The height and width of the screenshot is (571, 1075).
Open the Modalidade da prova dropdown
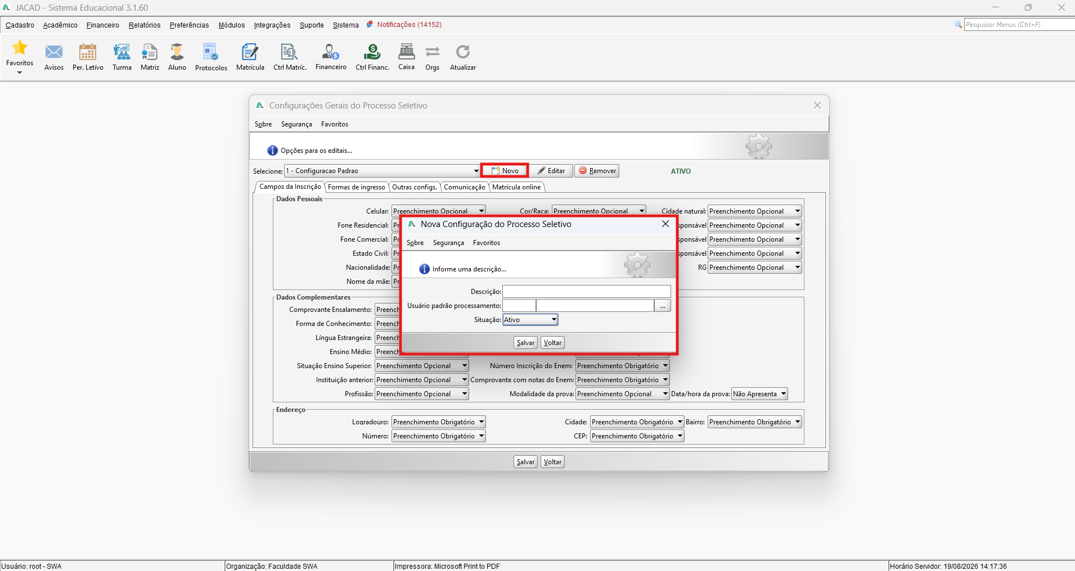click(x=622, y=394)
